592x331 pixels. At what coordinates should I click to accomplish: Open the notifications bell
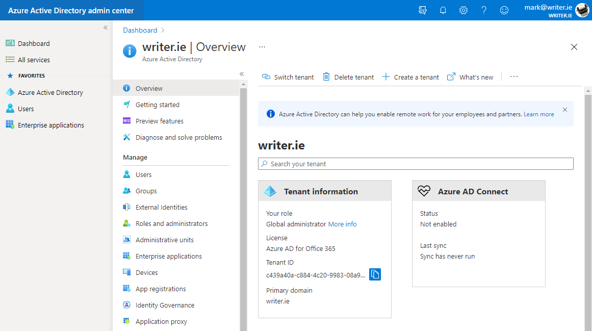coord(443,10)
